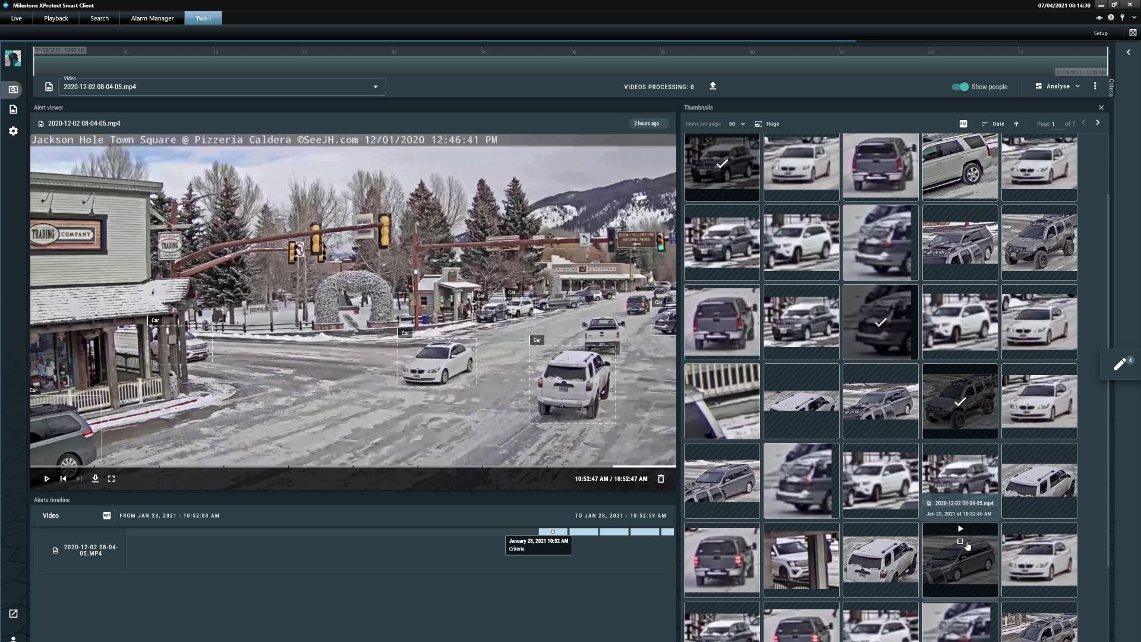Screen dimensions: 1141x642
Task: Open the edit pencil with the 4 badge
Action: coord(1120,364)
